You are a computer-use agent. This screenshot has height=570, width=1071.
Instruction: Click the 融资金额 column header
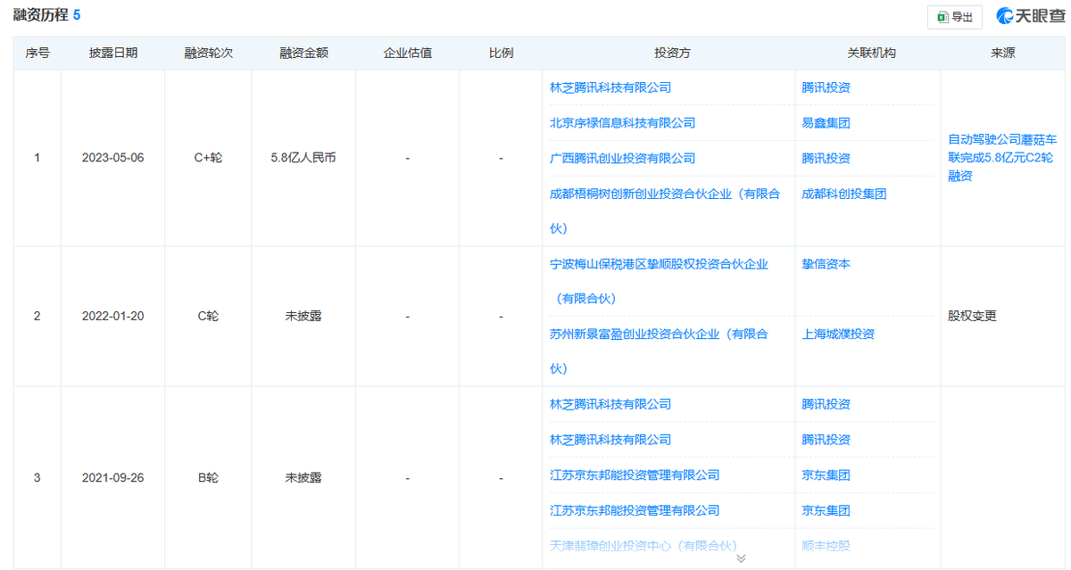pyautogui.click(x=303, y=53)
